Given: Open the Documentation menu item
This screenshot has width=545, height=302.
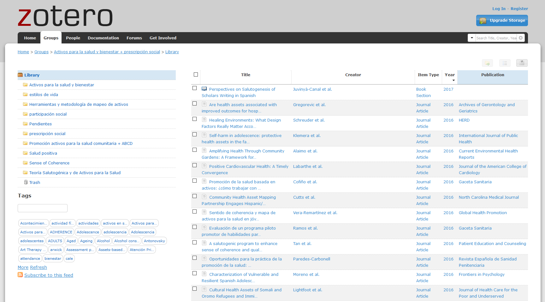Looking at the screenshot, I should click(103, 38).
